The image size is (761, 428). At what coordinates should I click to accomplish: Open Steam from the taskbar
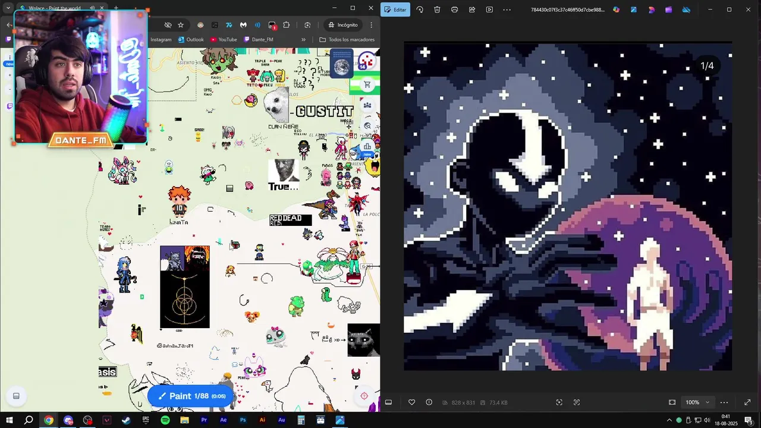point(126,420)
